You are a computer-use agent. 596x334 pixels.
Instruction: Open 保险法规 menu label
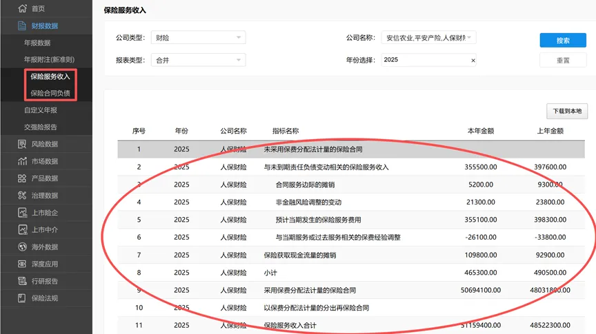[44, 298]
